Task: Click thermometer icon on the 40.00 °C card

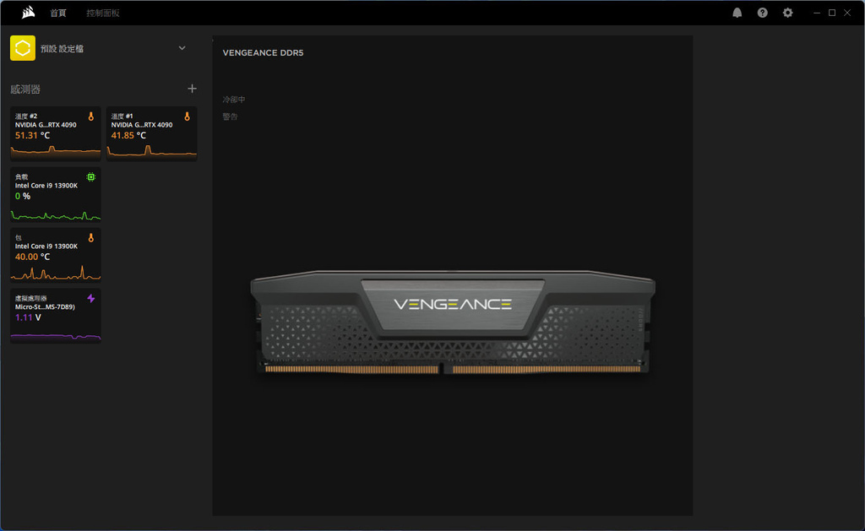Action: [91, 238]
